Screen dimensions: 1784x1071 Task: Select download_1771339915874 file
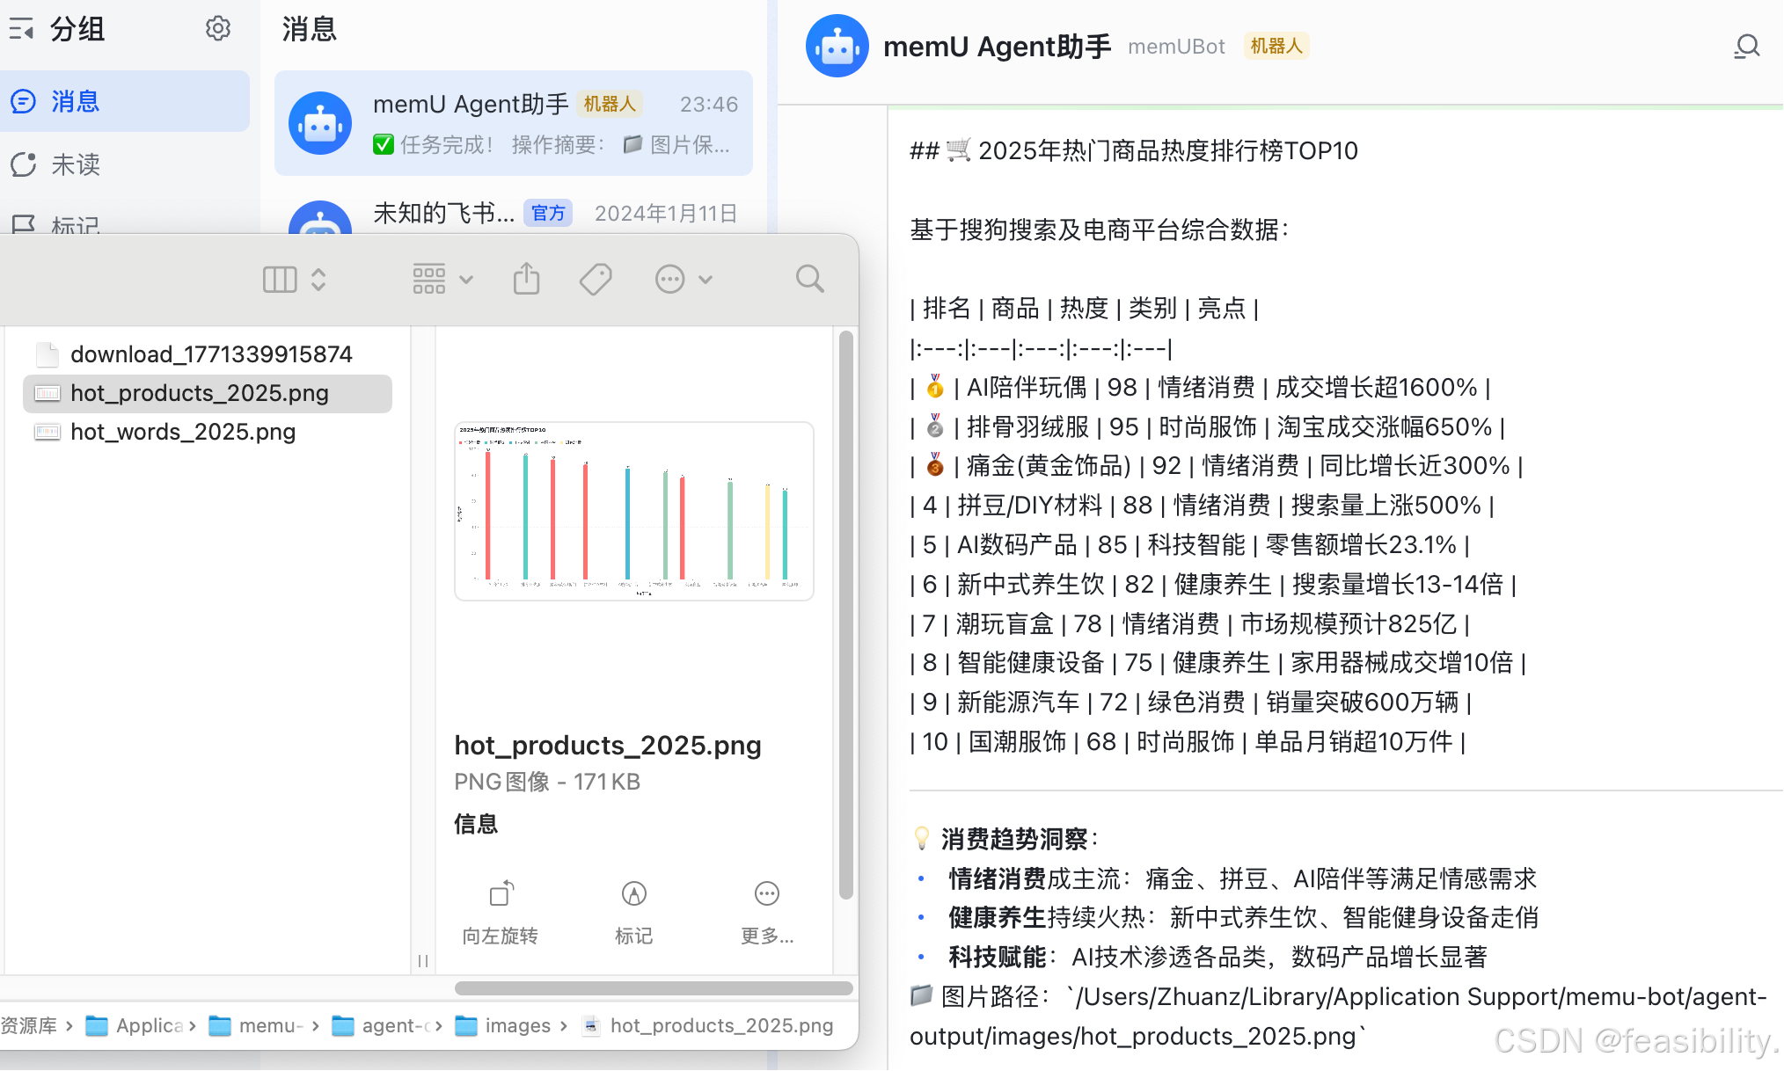[x=211, y=354]
